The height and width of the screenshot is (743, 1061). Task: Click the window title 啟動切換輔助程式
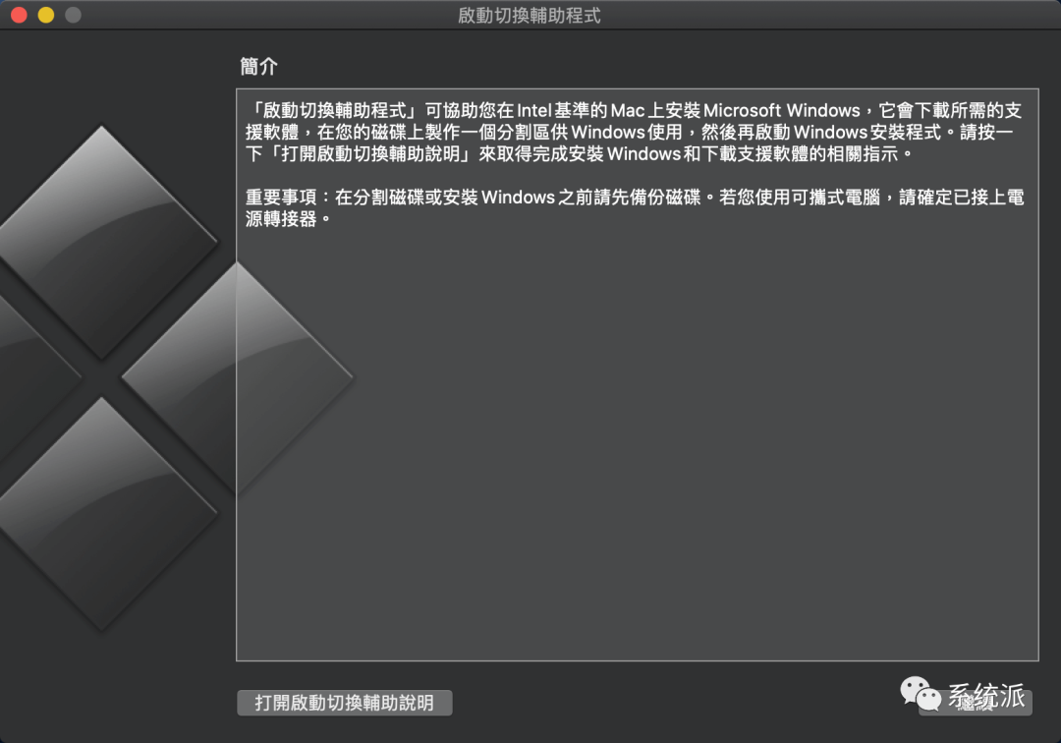coord(530,15)
